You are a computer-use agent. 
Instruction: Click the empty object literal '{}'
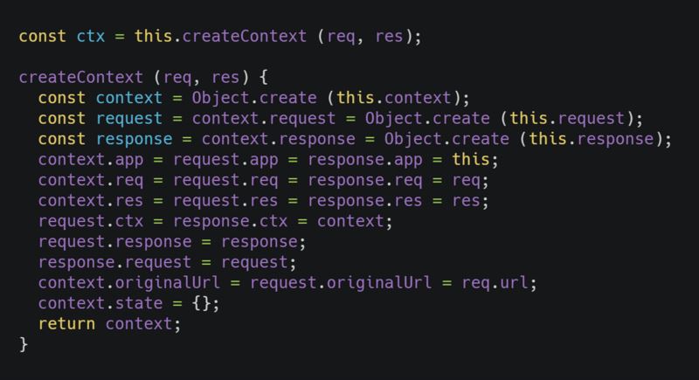[202, 304]
